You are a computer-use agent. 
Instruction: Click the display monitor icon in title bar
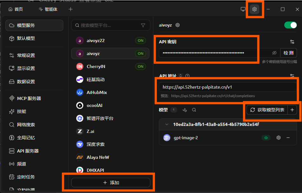[243, 9]
